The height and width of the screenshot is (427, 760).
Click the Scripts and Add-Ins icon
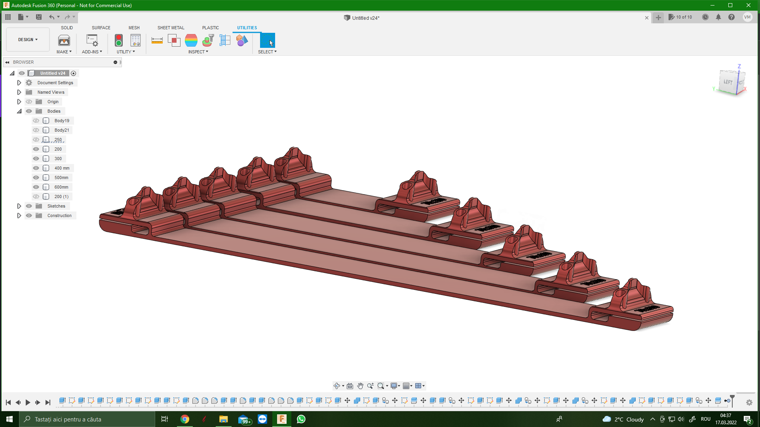tap(92, 40)
